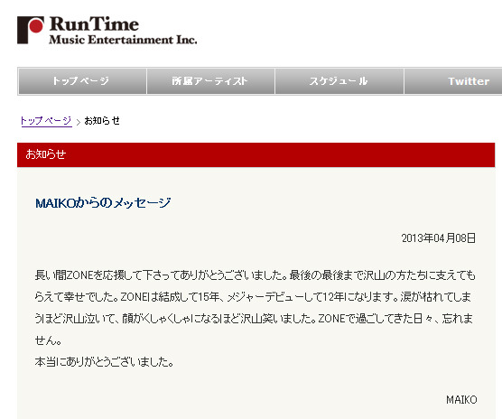This screenshot has width=502, height=419.
Task: Open the トップページ navigation tab
Action: [82, 81]
